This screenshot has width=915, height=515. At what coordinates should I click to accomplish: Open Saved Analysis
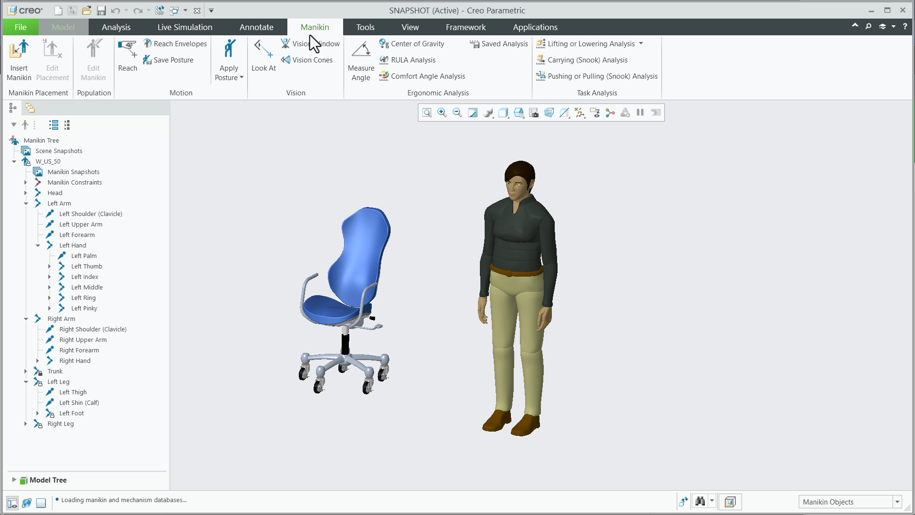coord(499,44)
